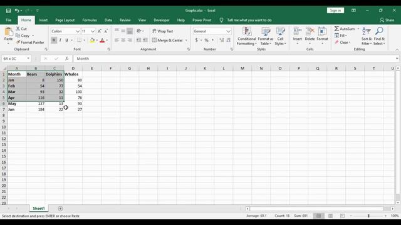Increase decimal places
Image resolution: width=401 pixels, height=225 pixels.
(222, 40)
